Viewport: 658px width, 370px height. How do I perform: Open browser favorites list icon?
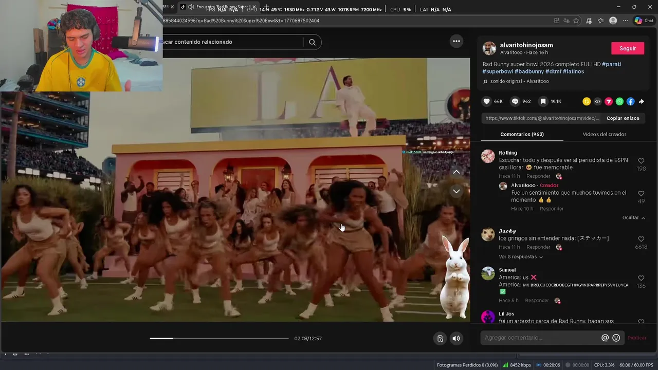(x=600, y=21)
